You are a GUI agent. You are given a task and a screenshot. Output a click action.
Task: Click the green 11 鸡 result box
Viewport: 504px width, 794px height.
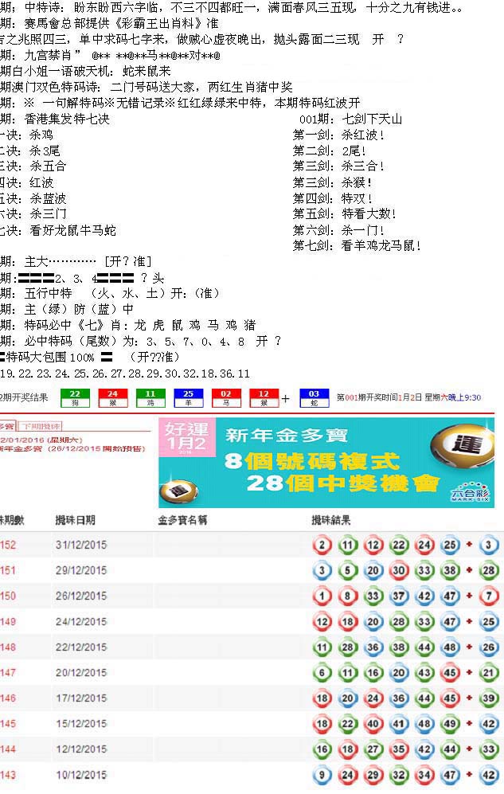click(150, 398)
